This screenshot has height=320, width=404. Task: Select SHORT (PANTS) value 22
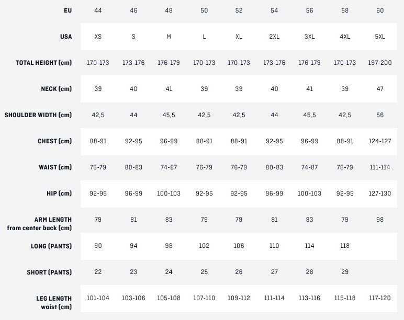click(x=98, y=272)
